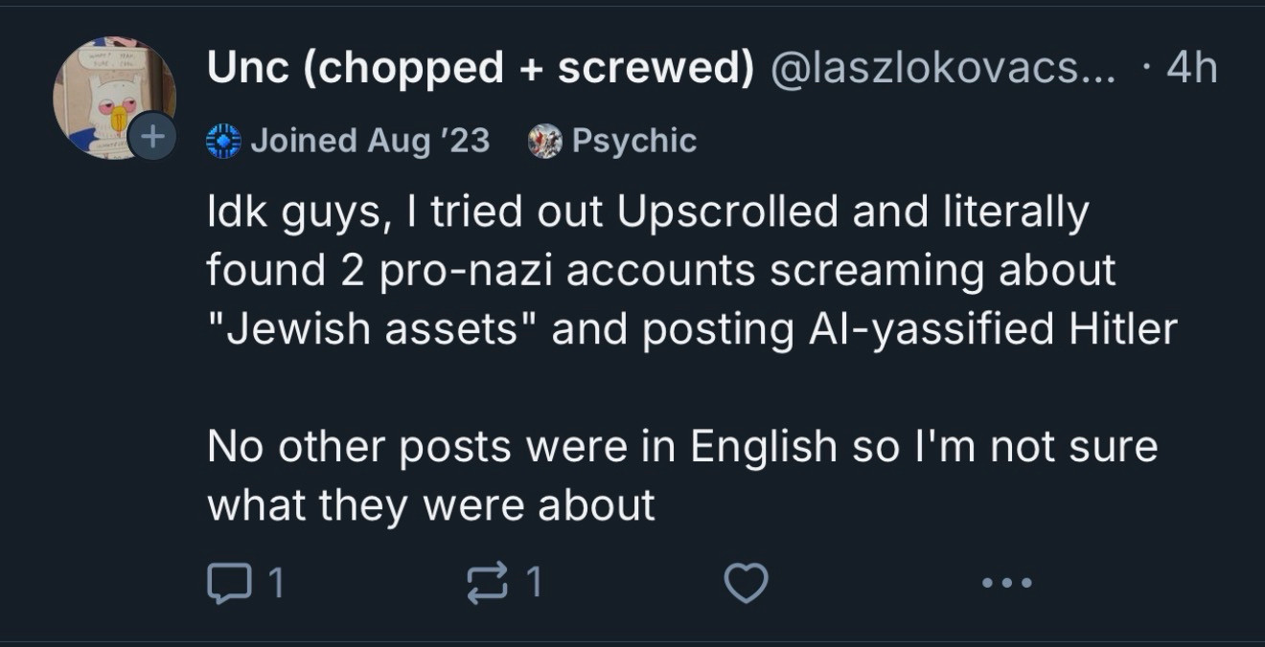The image size is (1265, 647).
Task: Follow the user via avatar plus button
Action: [x=153, y=138]
